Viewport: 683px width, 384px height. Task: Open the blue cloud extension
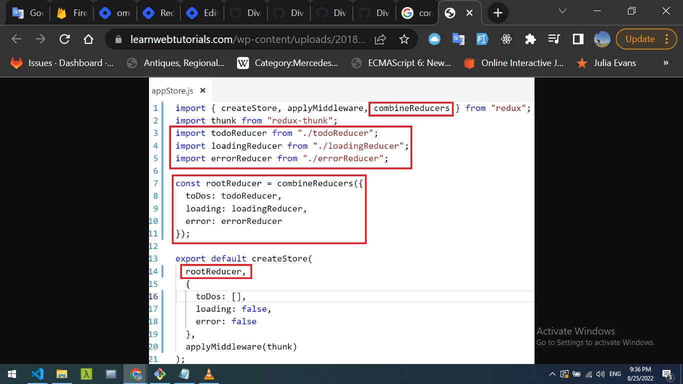tap(434, 39)
